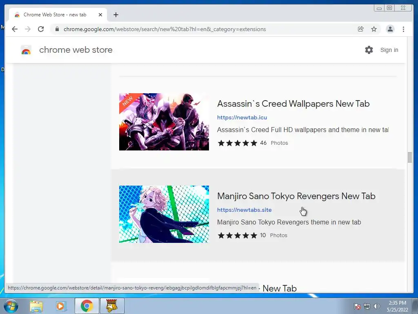This screenshot has height=314, width=418.
Task: Click the network tray icon
Action: [367, 306]
